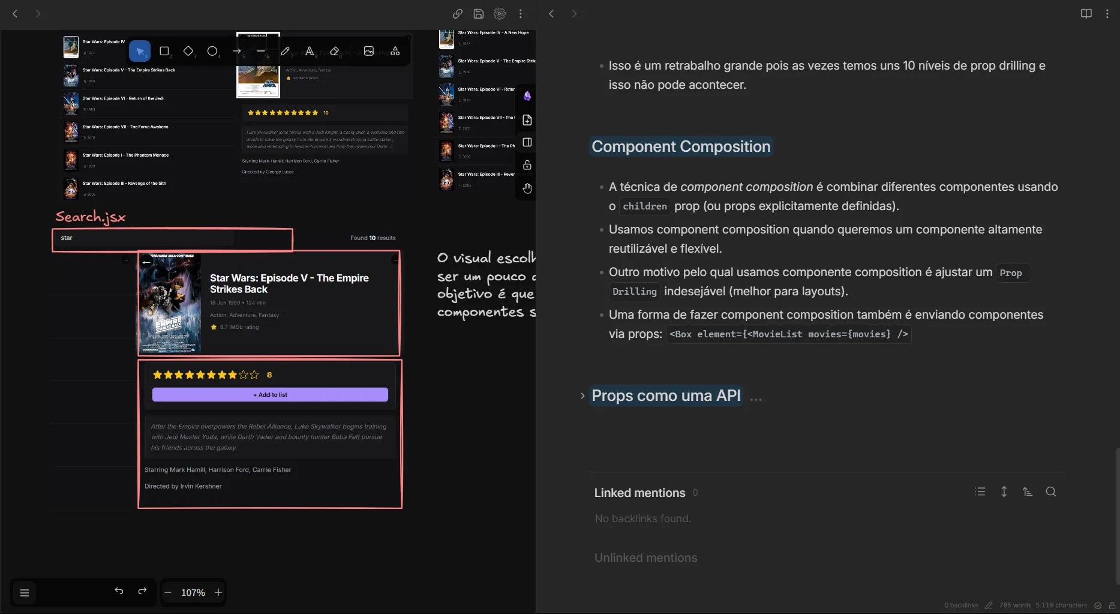The height and width of the screenshot is (614, 1120).
Task: Click the '785 words' count
Action: tap(1015, 606)
